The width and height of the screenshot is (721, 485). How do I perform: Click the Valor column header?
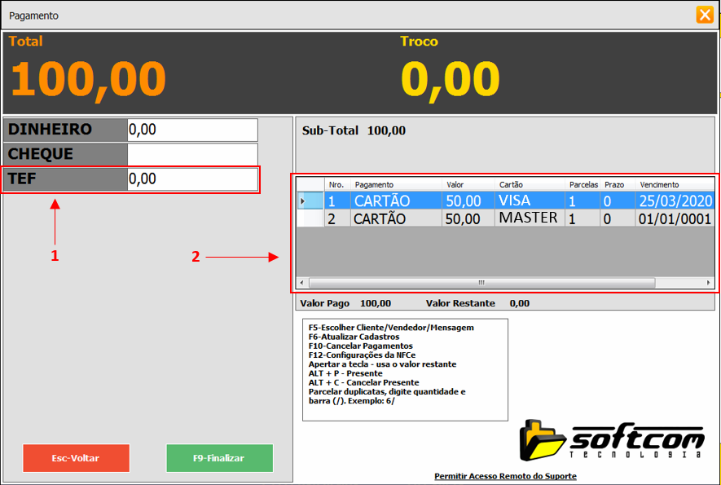coord(468,185)
